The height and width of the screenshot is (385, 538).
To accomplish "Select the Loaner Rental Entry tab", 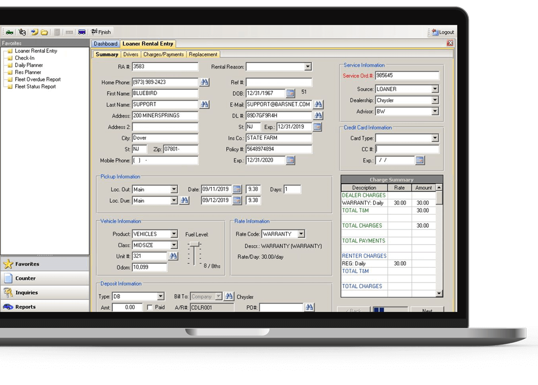I will pyautogui.click(x=148, y=44).
